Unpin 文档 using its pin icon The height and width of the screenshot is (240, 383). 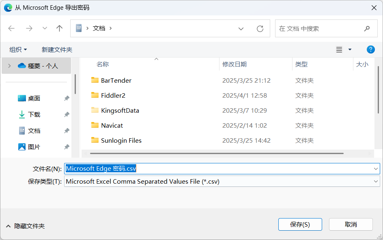pyautogui.click(x=67, y=131)
